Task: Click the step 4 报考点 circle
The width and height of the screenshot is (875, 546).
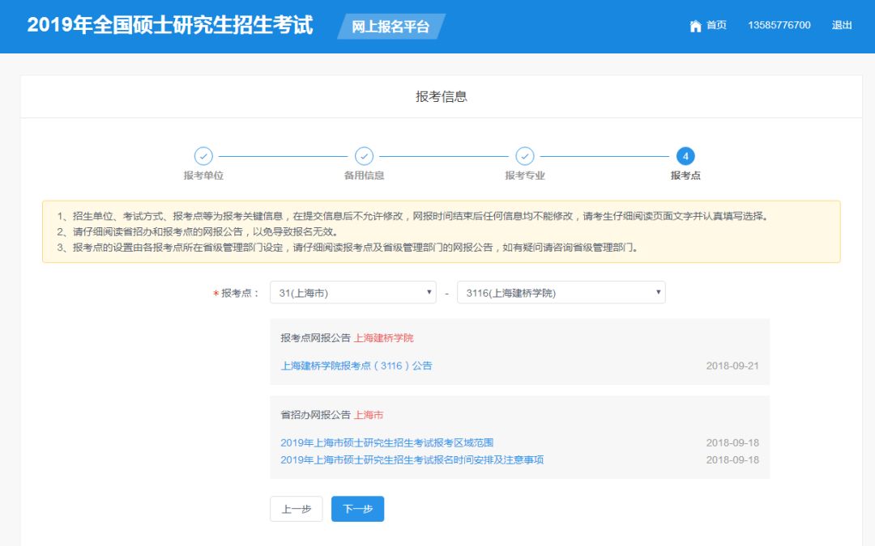Action: [685, 156]
